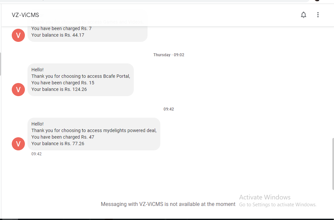Select the Bcafe Portal message bubble
The image size is (334, 220).
(x=80, y=80)
